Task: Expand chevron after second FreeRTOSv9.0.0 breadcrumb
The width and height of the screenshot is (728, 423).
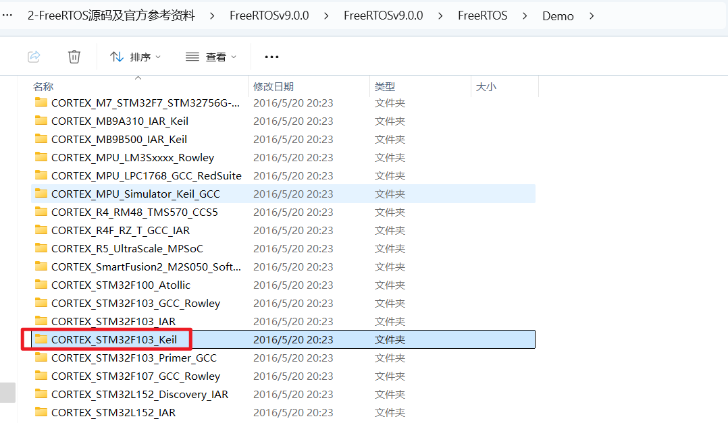Action: click(440, 16)
